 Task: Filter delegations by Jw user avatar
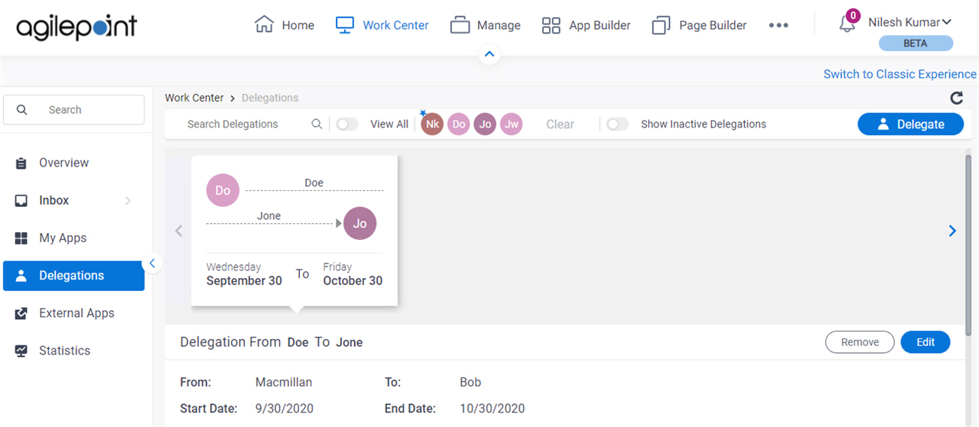click(x=512, y=124)
